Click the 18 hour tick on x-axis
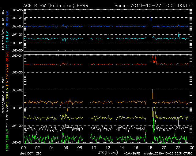 pos(149,147)
